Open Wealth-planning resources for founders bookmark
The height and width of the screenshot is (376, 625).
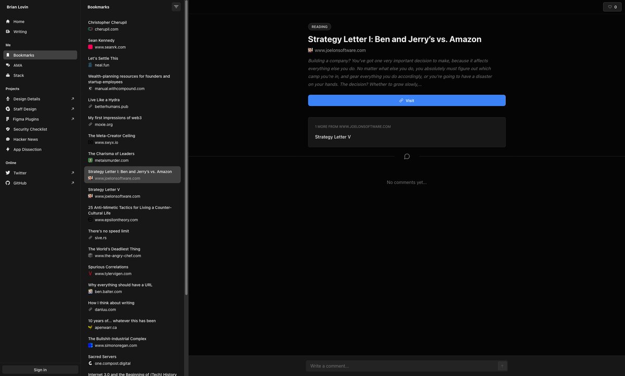[x=132, y=82]
